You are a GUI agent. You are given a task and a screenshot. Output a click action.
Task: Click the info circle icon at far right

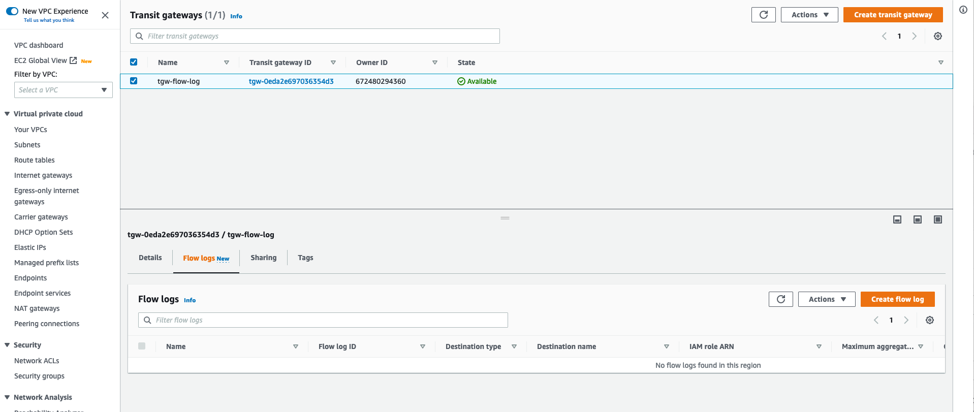(963, 10)
